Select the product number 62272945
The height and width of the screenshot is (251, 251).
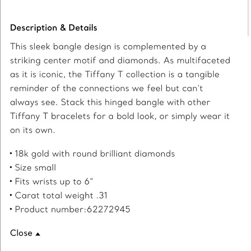pos(109,209)
